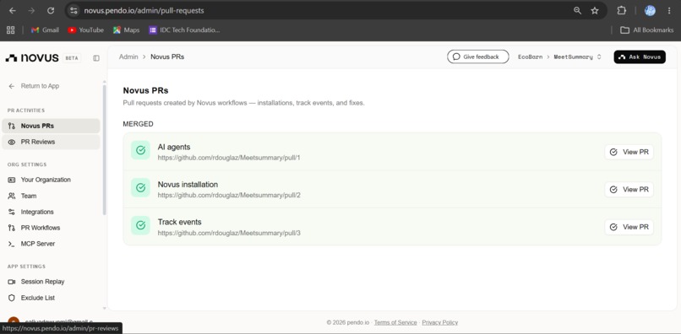681x334 pixels.
Task: Click the Your Organization icon
Action: coord(12,180)
